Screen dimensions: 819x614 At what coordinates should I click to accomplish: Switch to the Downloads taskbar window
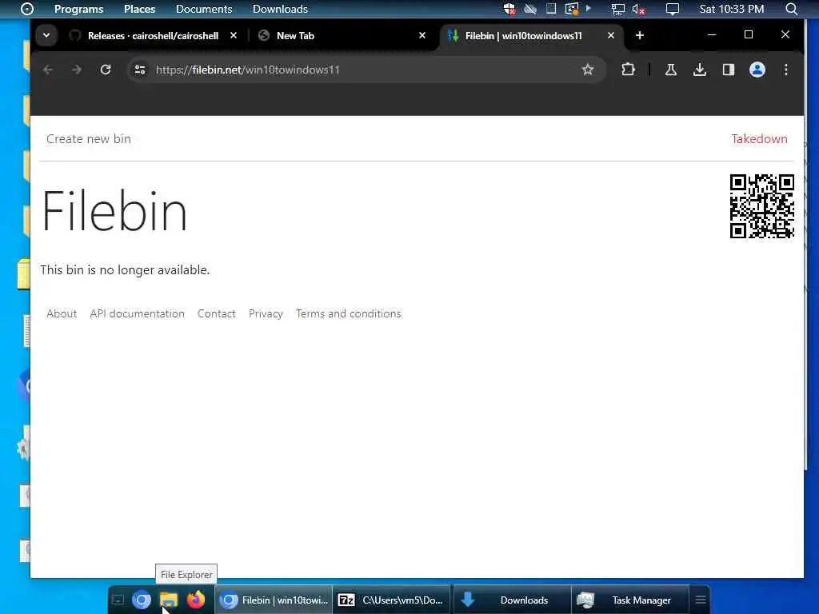[512, 600]
